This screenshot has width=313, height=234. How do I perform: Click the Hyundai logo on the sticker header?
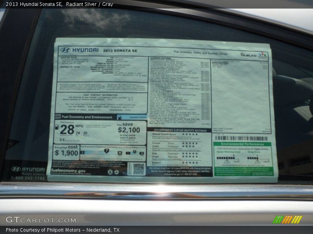pyautogui.click(x=79, y=50)
